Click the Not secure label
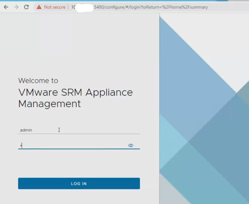Image resolution: width=249 pixels, height=204 pixels. (x=55, y=7)
